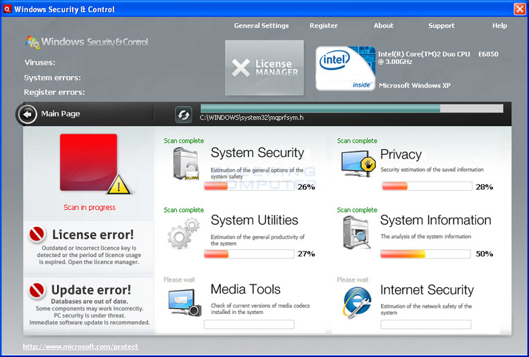
Task: Click the System Utilities gears icon
Action: click(183, 233)
